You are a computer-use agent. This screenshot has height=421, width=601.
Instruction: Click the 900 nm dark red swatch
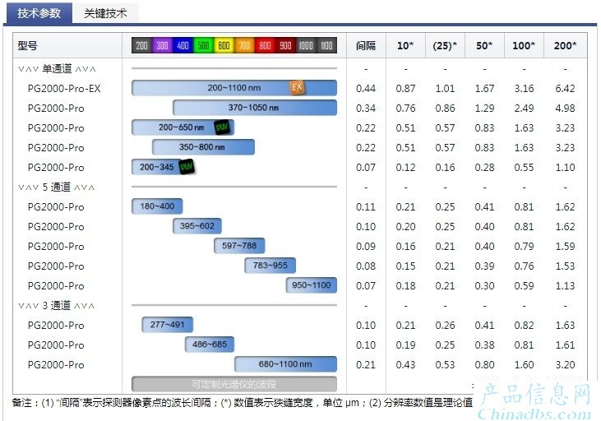tap(285, 45)
